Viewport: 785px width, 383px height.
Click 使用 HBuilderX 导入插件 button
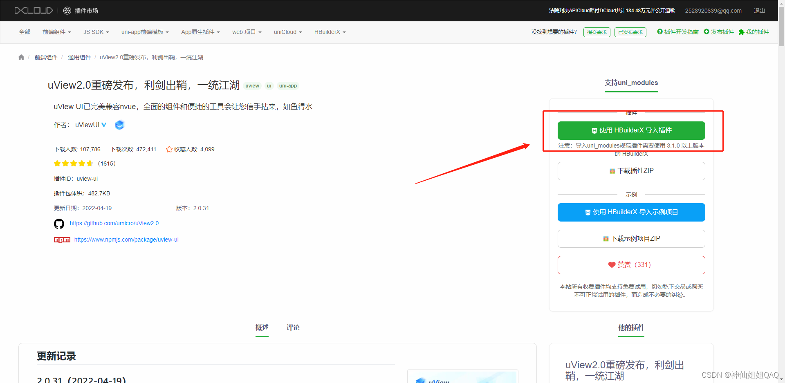coord(631,130)
